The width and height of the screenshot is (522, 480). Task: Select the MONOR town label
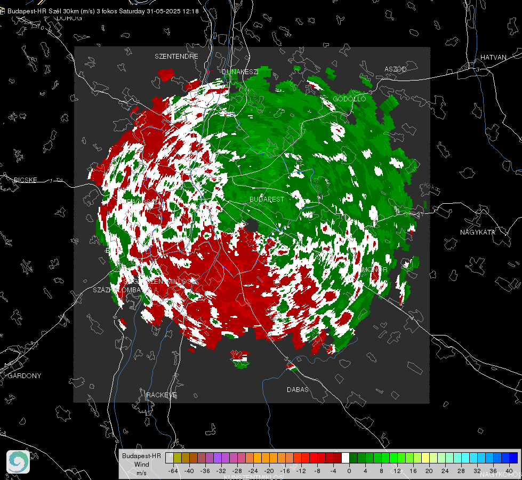[374, 269]
